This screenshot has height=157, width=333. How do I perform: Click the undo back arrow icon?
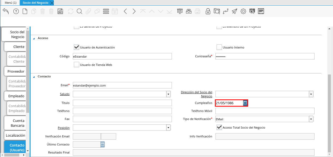[6, 11]
